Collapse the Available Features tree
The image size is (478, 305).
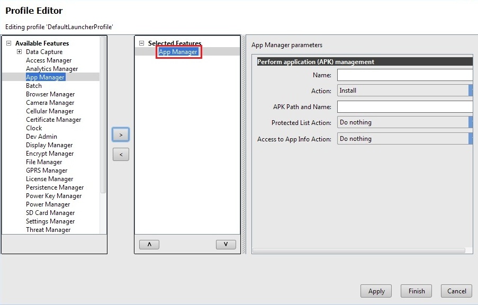click(x=8, y=43)
